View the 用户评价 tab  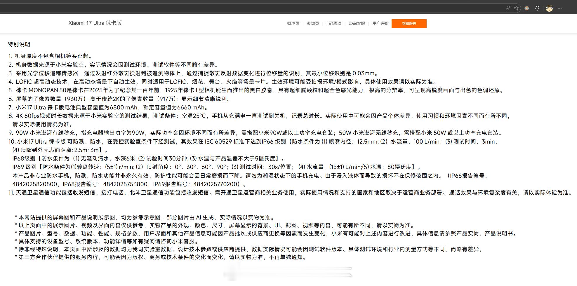[380, 23]
